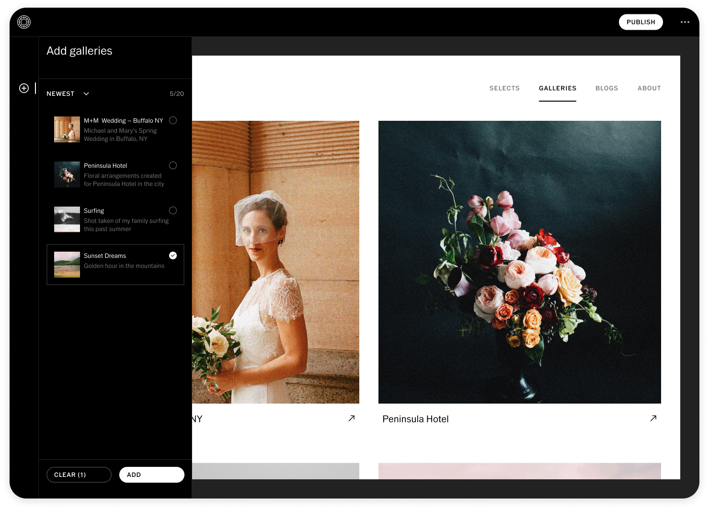Open the three-dots more options menu

pyautogui.click(x=685, y=22)
